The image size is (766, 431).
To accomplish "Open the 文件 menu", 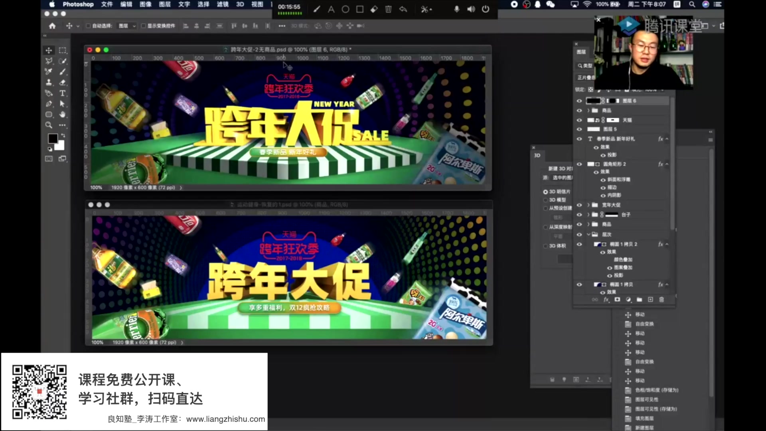I will (107, 4).
